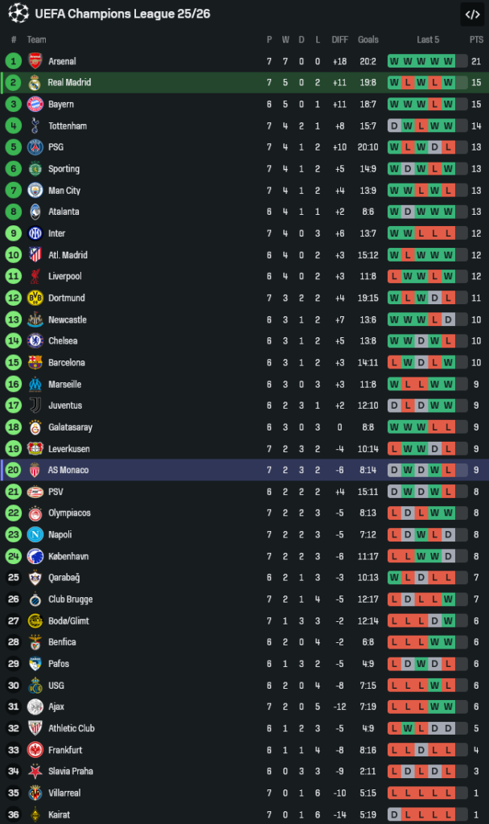Screen dimensions: 489x824
Task: Open the Tottenham team link
Action: point(68,126)
